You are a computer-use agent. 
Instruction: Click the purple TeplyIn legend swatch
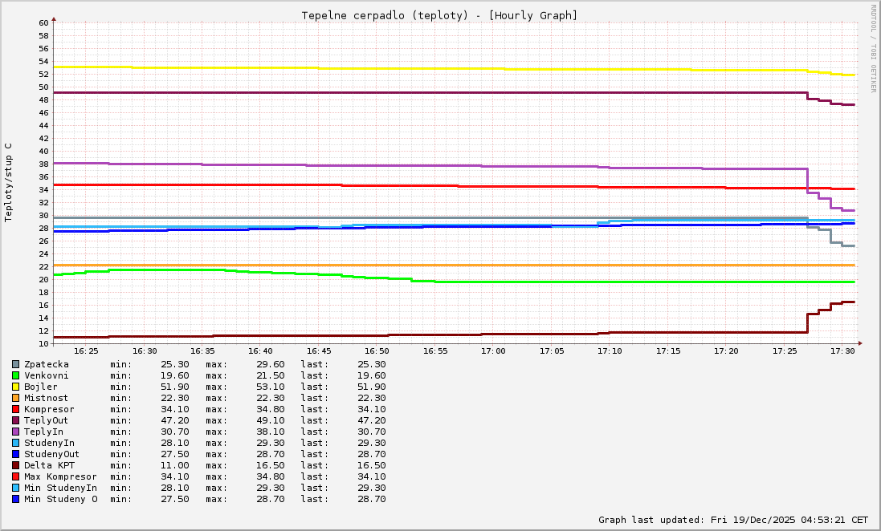(x=15, y=432)
